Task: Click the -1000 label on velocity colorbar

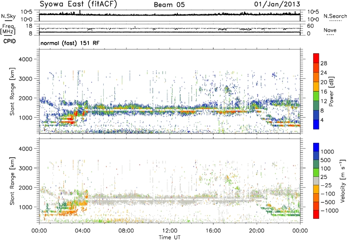Action: (x=330, y=211)
